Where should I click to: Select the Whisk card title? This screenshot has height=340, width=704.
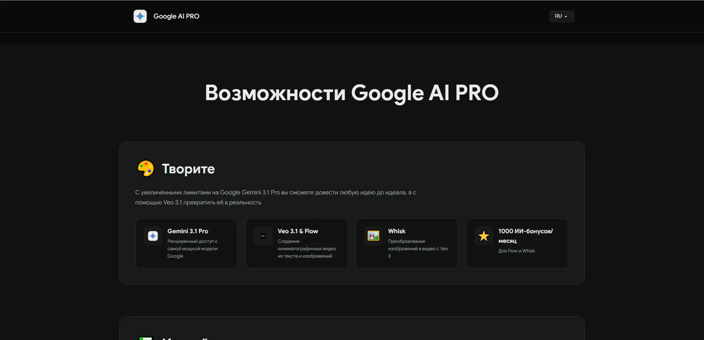point(397,231)
